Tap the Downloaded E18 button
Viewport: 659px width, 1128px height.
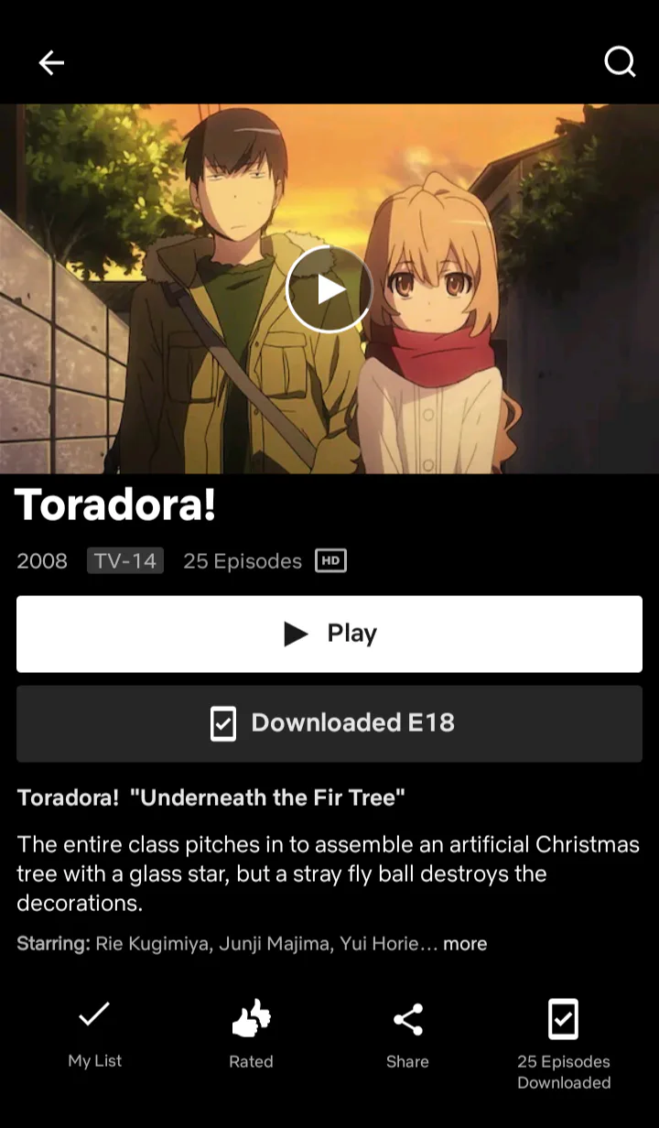(329, 723)
